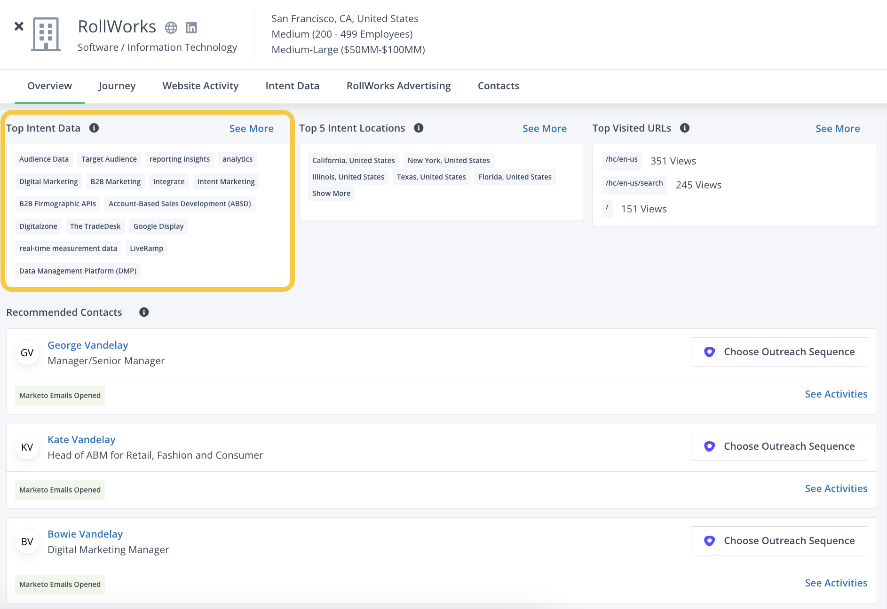Click the Texas, United States location tag
The image size is (887, 609).
point(431,177)
